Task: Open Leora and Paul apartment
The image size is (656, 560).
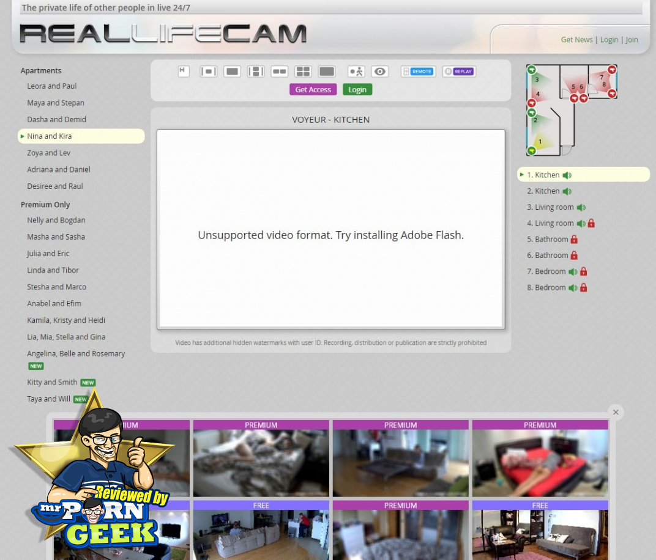Action: [52, 86]
